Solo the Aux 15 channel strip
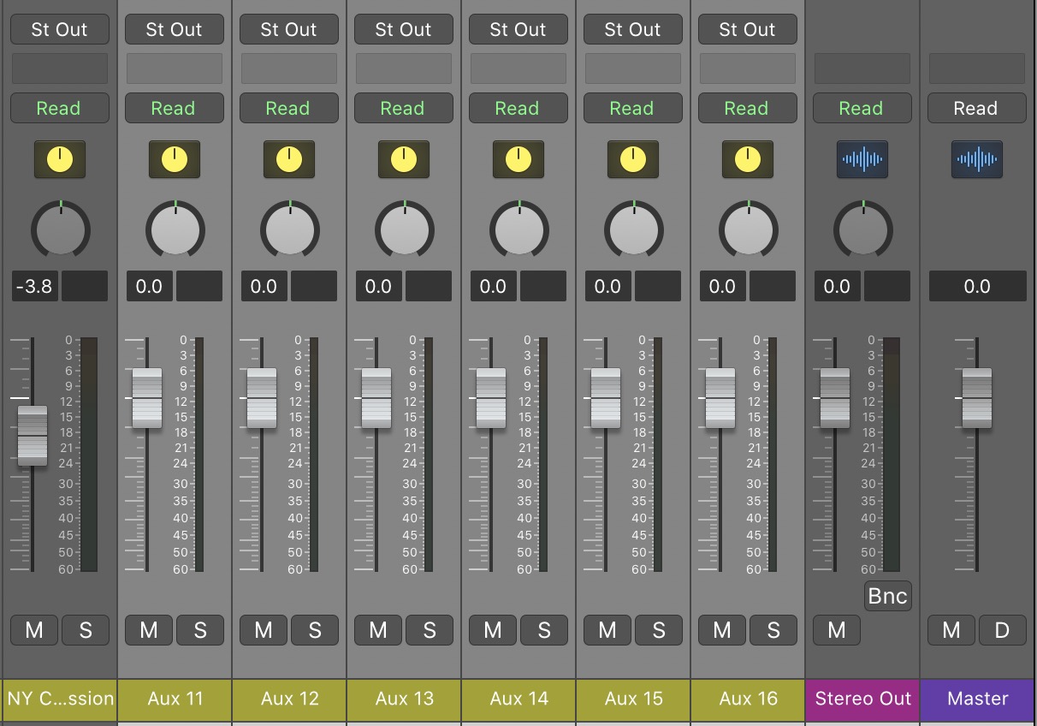The height and width of the screenshot is (726, 1037). click(x=658, y=631)
